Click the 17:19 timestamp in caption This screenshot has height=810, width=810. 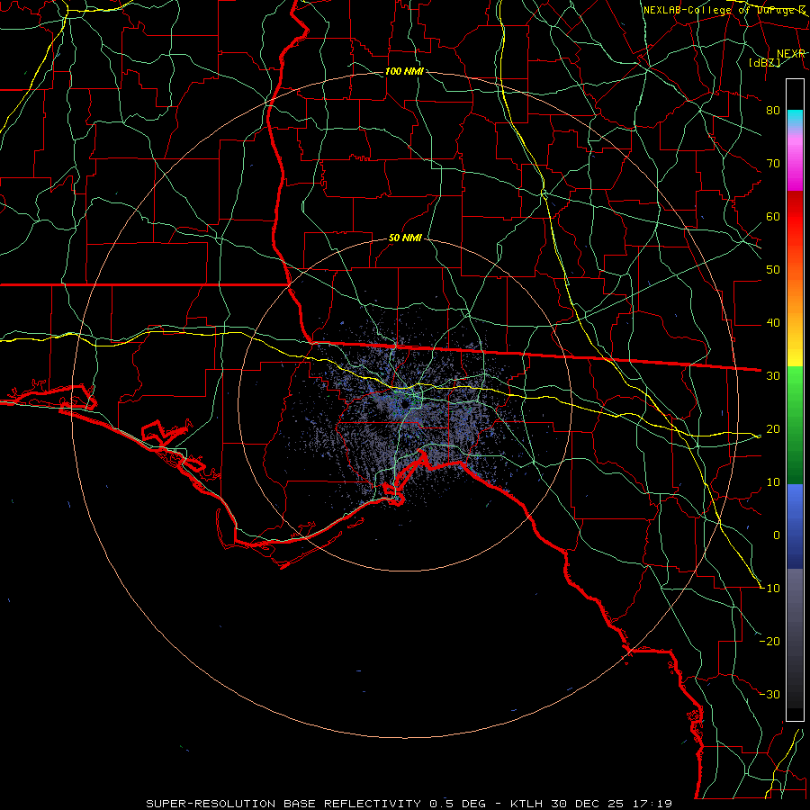[653, 804]
